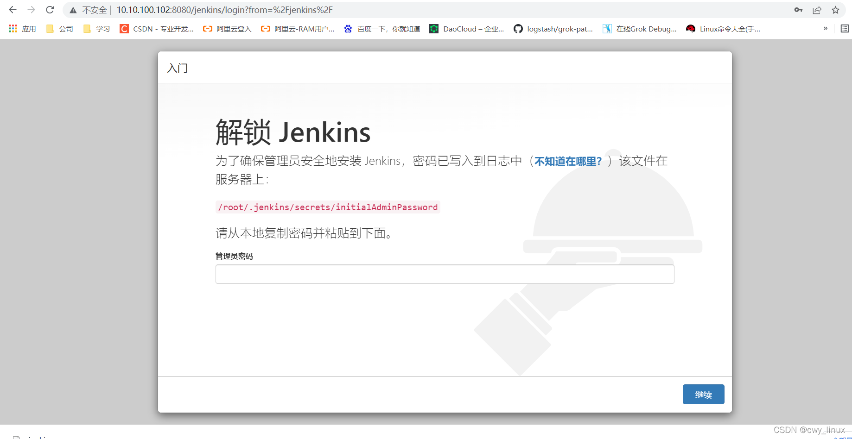The width and height of the screenshot is (852, 439).
Task: Click the 管理员密码 input field
Action: tap(445, 274)
